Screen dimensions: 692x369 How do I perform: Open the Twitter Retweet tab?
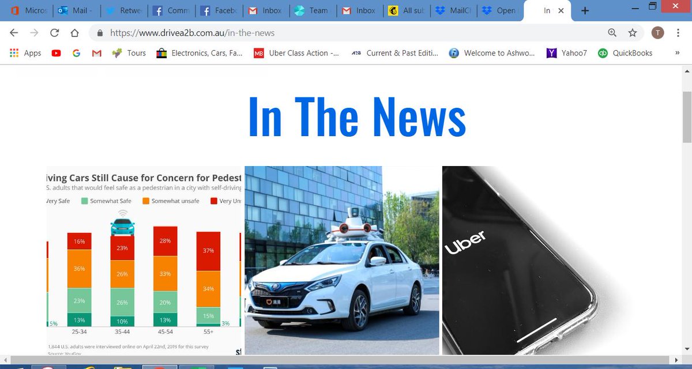click(123, 10)
